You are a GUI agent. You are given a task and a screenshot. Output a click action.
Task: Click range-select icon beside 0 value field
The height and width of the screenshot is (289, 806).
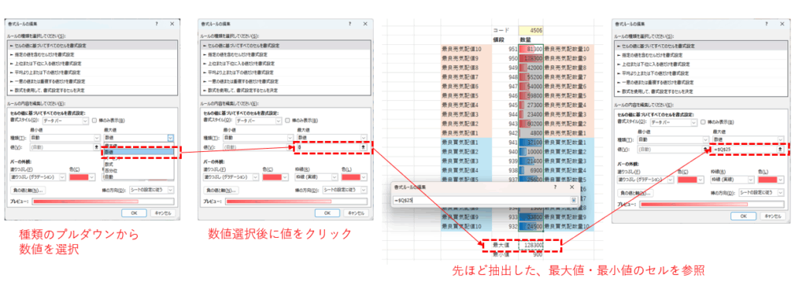[x=364, y=146]
